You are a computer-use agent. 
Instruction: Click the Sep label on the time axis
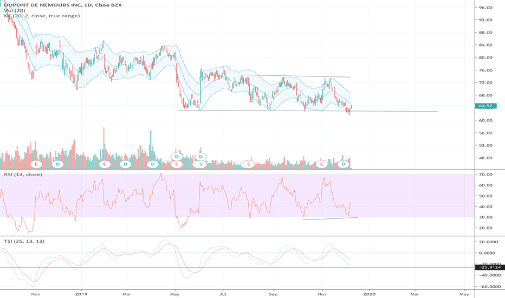[x=273, y=294]
